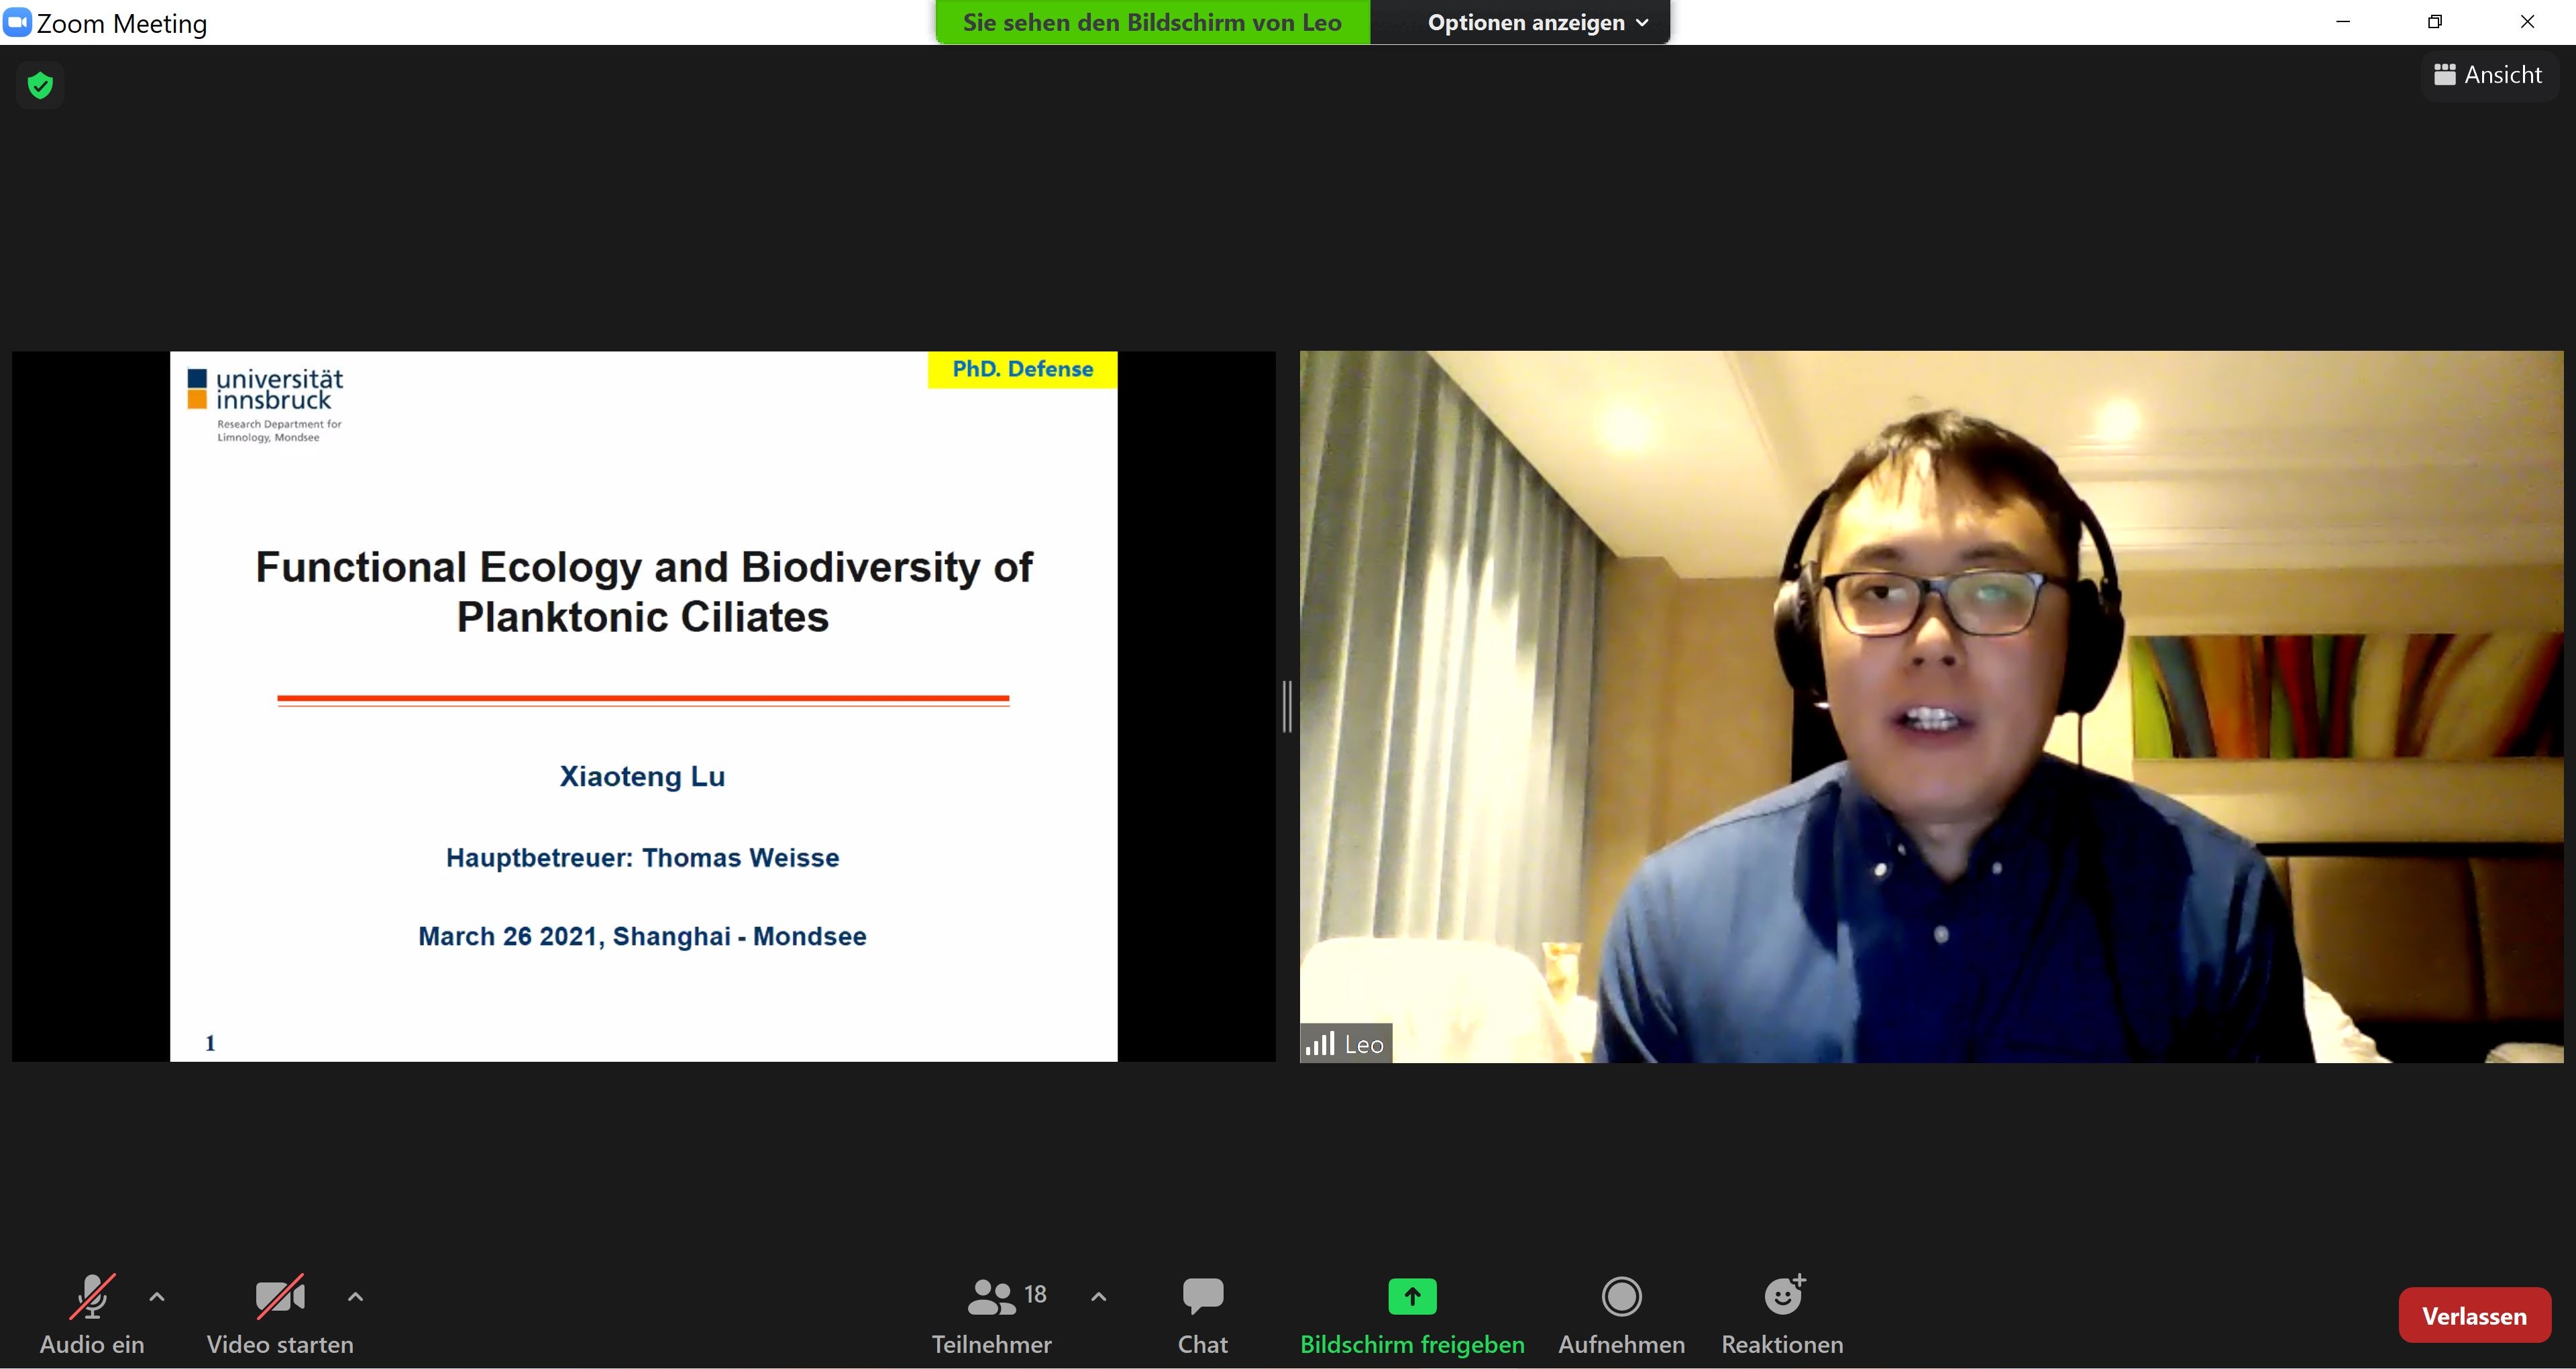Expand the arrow beside Teilnehmer count
Viewport: 2576px width, 1369px height.
click(1098, 1297)
